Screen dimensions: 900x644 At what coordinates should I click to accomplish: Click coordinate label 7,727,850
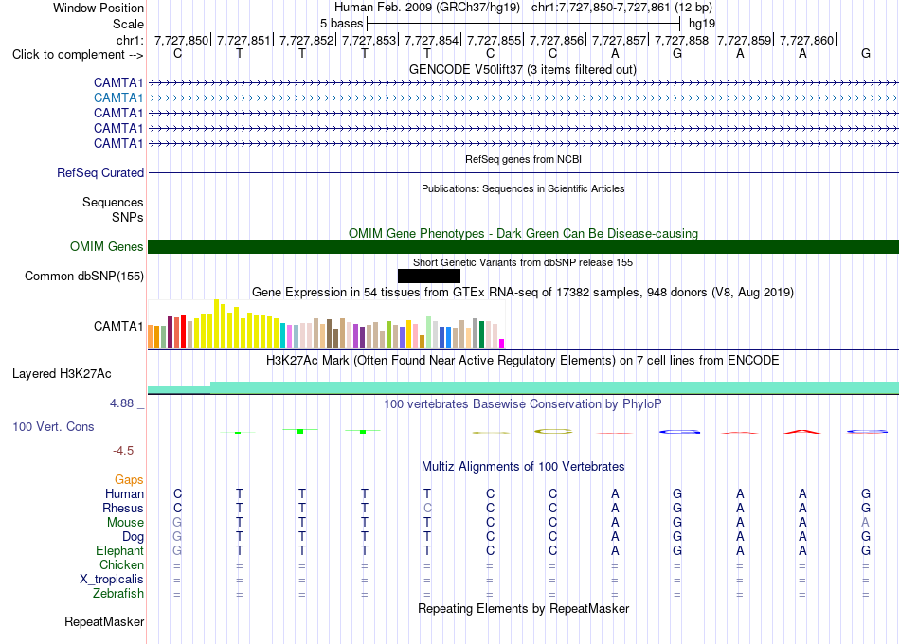[181, 40]
